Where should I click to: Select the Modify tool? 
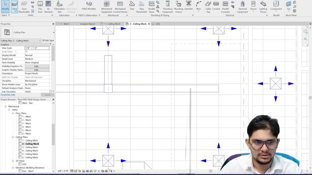click(5, 6)
